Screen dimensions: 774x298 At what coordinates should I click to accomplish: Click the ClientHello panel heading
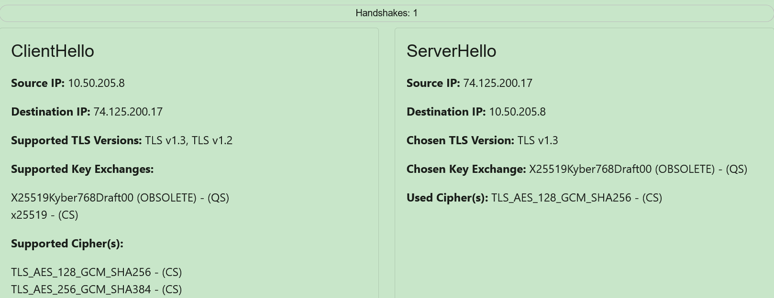[53, 51]
